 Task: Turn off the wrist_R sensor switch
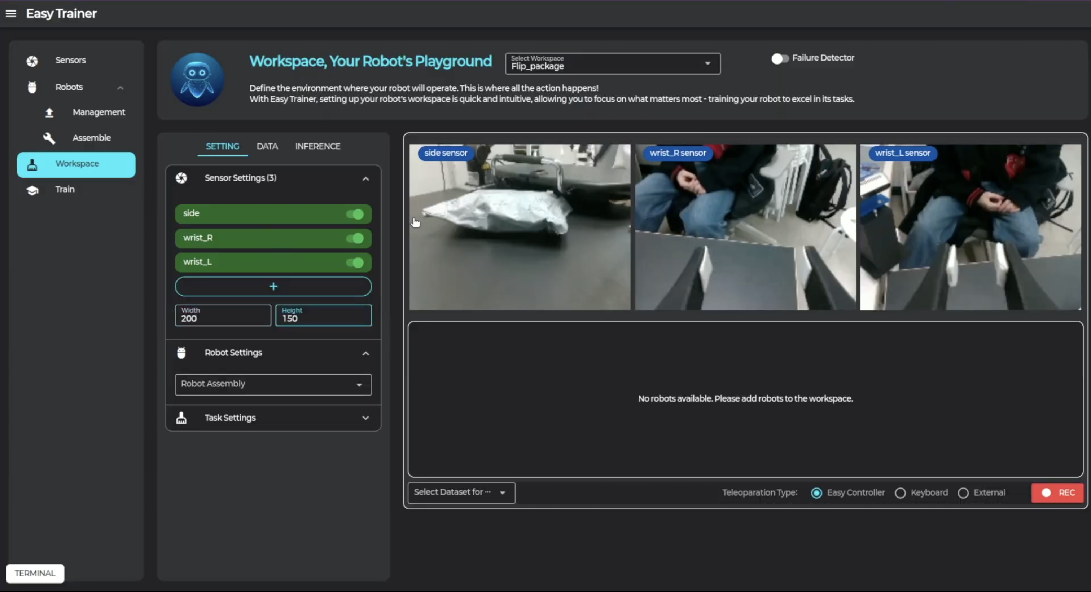(x=355, y=238)
